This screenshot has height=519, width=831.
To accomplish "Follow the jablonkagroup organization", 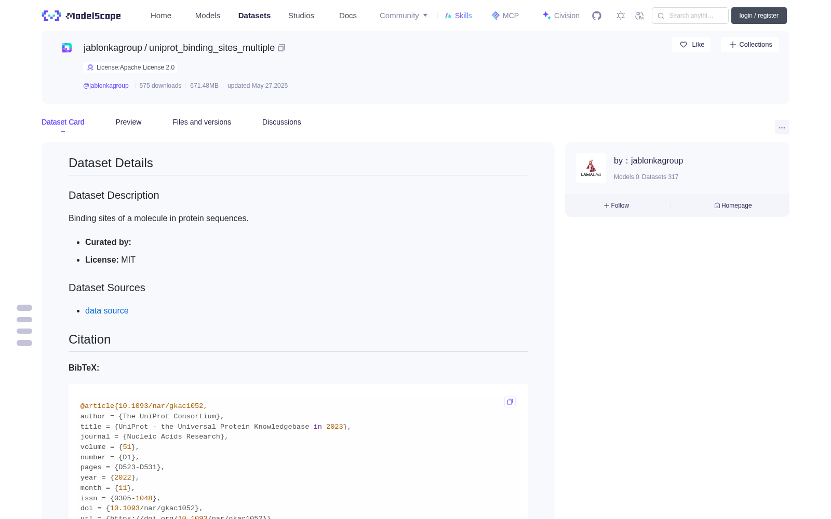I will (616, 206).
